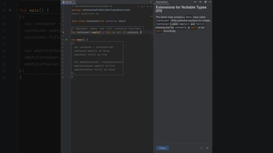Viewport: 273px width, 153px height.
Task: Open the Task.kt editor tab
Action: point(68,2)
